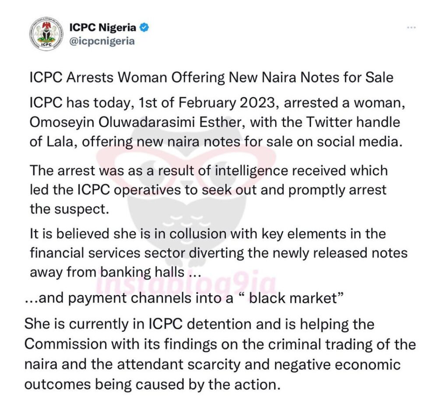Image resolution: width=445 pixels, height=408 pixels.
Task: Click the blue verified badge
Action: tap(144, 28)
